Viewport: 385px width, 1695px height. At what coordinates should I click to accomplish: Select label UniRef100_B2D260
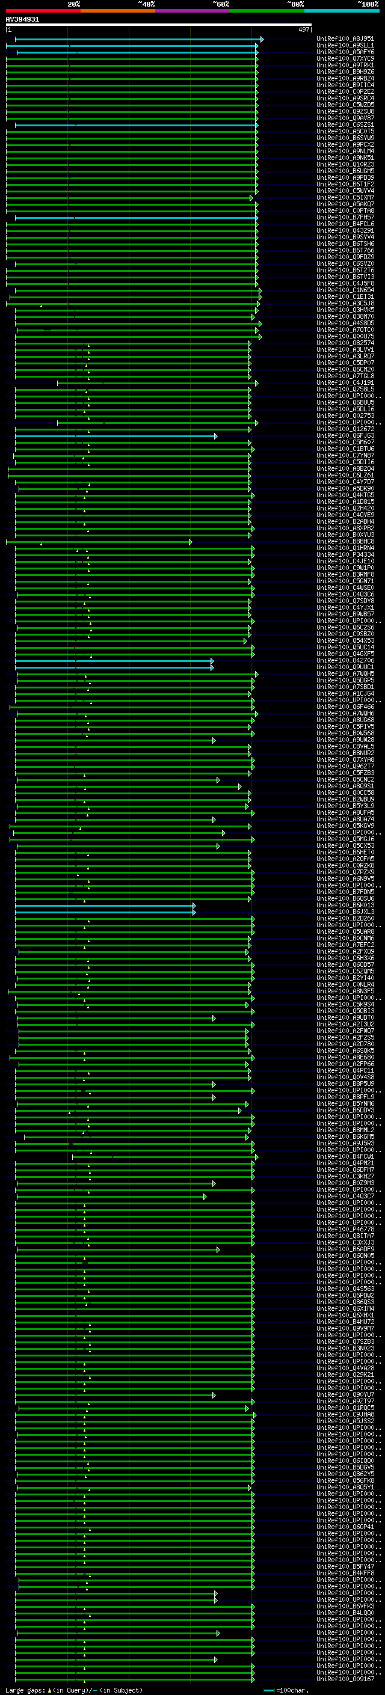coord(345,919)
